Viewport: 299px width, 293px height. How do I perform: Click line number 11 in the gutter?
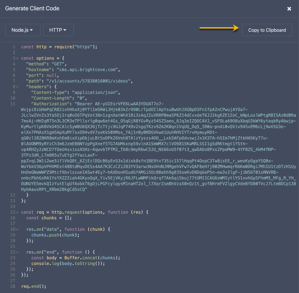pyautogui.click(x=13, y=104)
